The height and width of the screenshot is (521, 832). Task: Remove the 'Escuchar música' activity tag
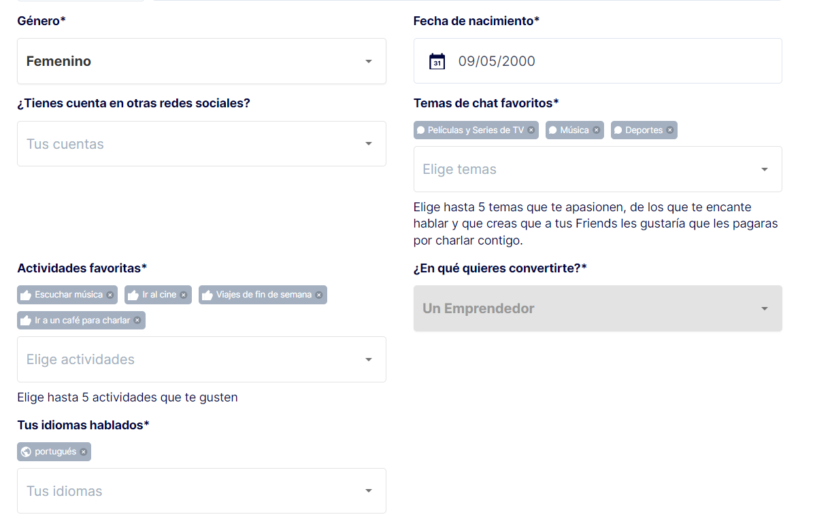110,295
